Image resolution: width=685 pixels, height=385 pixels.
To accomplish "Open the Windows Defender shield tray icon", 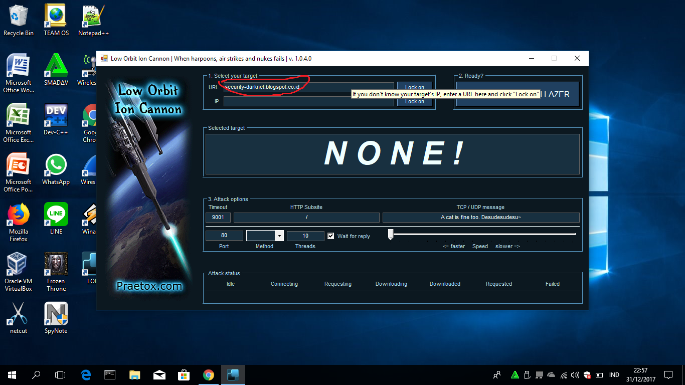I will pyautogui.click(x=587, y=374).
